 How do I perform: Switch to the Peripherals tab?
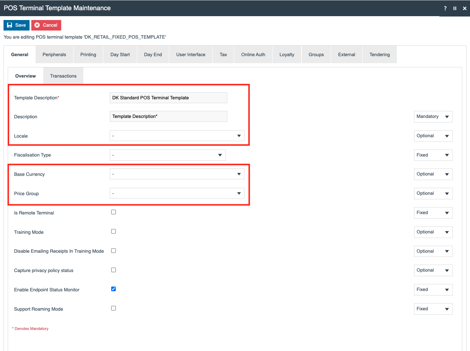[54, 54]
